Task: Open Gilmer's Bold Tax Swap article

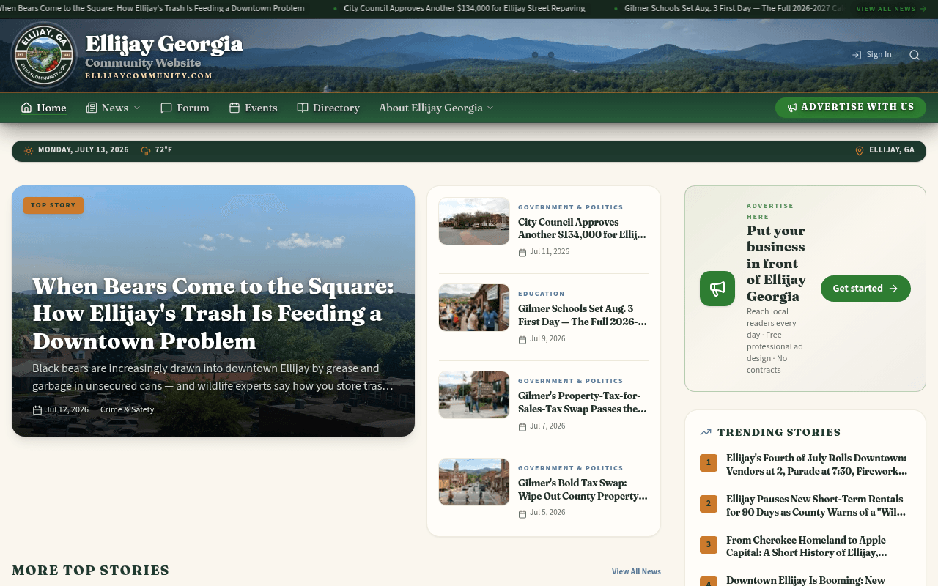Action: tap(582, 490)
